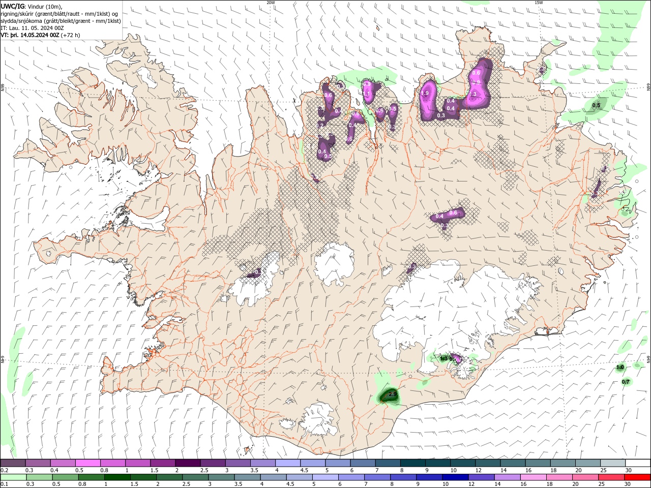Click the 'UWC/IG: Vindur (10m)' title line
This screenshot has height=488, width=651.
tap(31, 6)
